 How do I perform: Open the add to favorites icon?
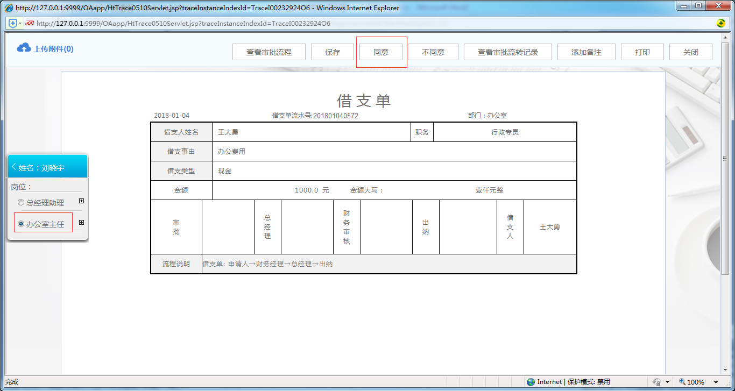pyautogui.click(x=12, y=24)
